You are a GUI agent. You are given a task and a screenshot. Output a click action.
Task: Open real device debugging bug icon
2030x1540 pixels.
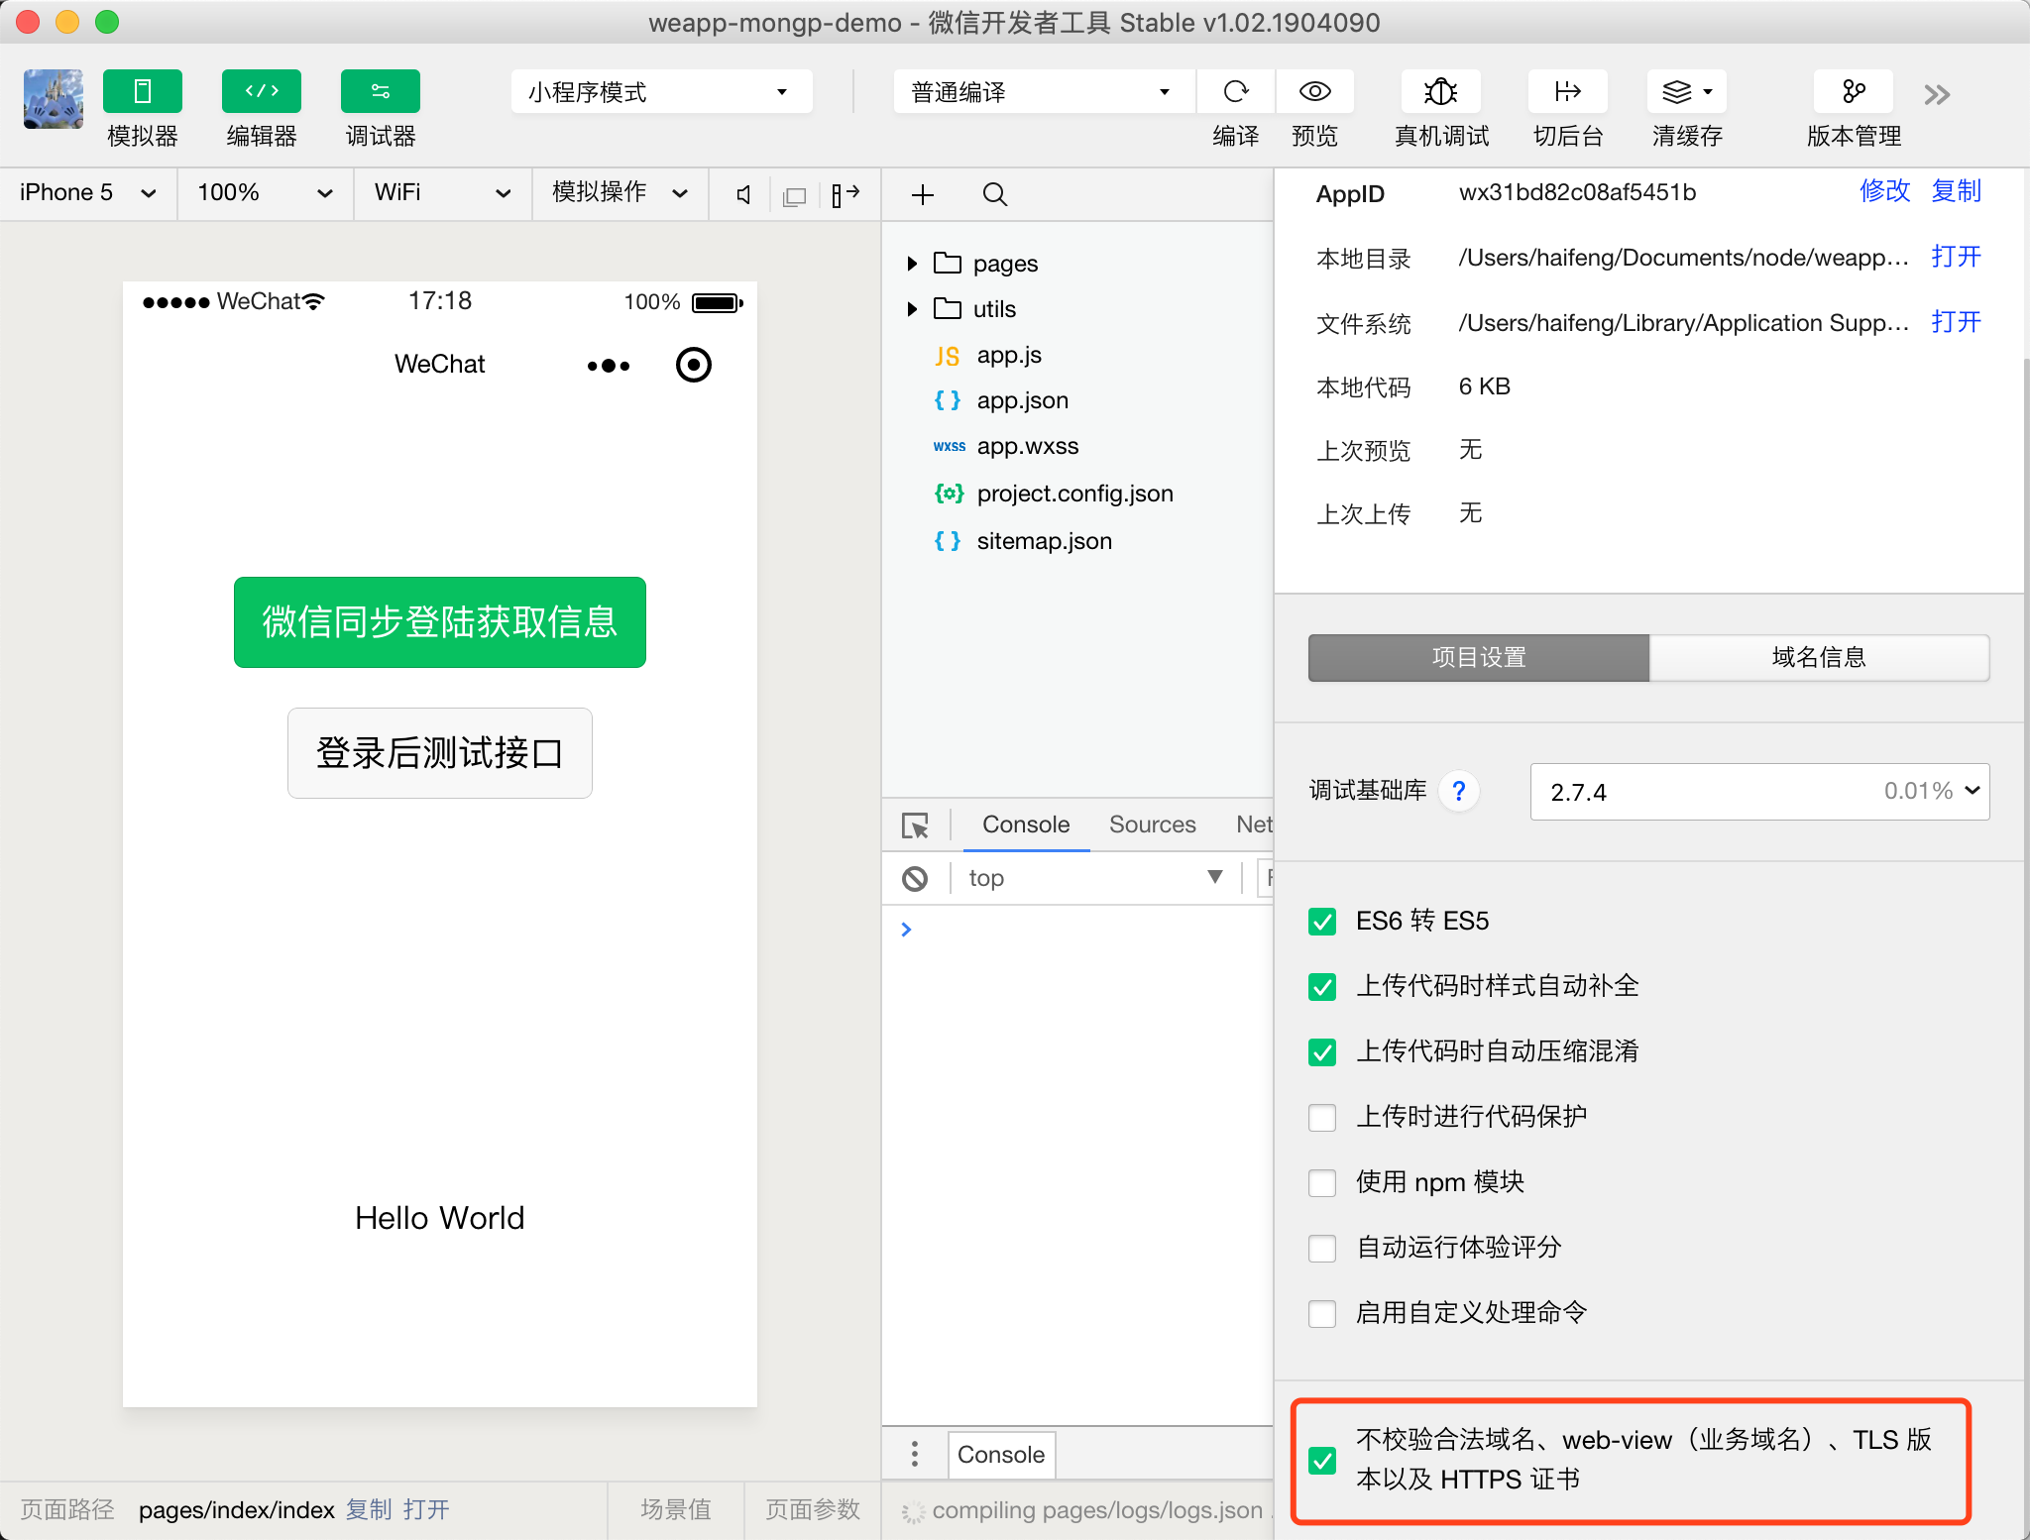(1440, 92)
